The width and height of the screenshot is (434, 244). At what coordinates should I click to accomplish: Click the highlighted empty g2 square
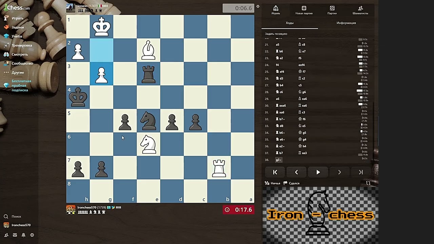[x=101, y=50]
